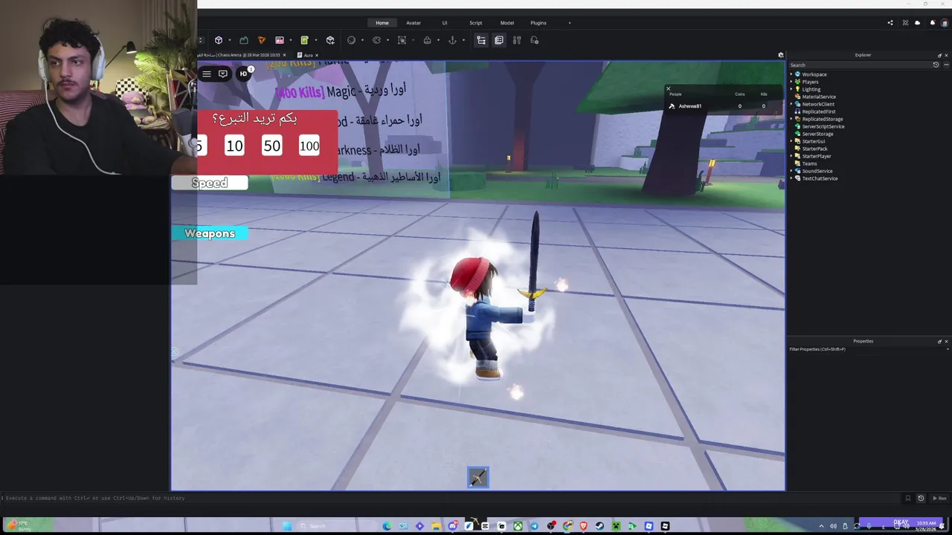Open the Material dropdown arrow
The width and height of the screenshot is (952, 535).
pyautogui.click(x=362, y=40)
